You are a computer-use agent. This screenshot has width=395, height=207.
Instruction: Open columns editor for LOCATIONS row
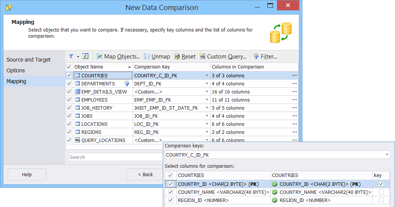pyautogui.click(x=294, y=124)
